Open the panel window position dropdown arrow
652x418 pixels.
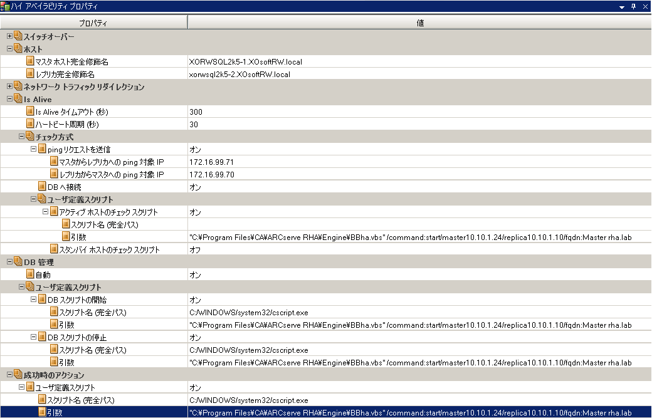click(x=622, y=7)
